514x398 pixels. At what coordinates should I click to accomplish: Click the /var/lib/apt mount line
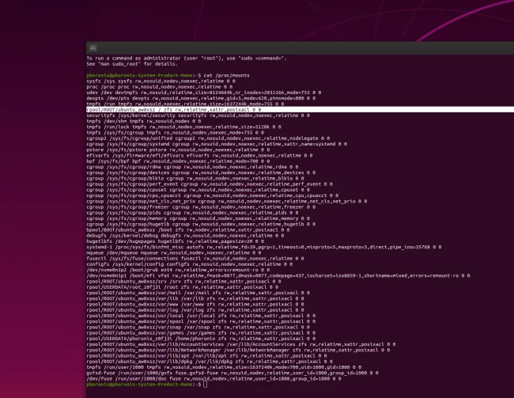click(206, 356)
